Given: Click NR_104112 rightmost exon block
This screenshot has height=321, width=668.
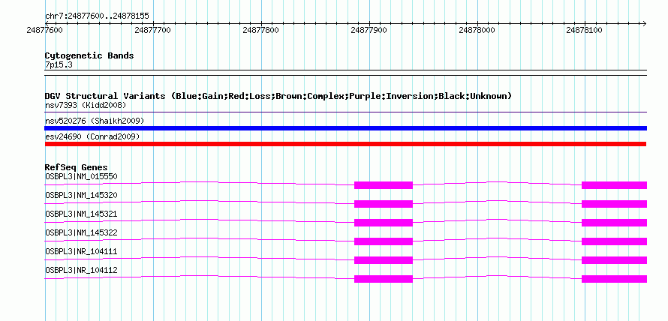Looking at the screenshot, I should [x=614, y=279].
